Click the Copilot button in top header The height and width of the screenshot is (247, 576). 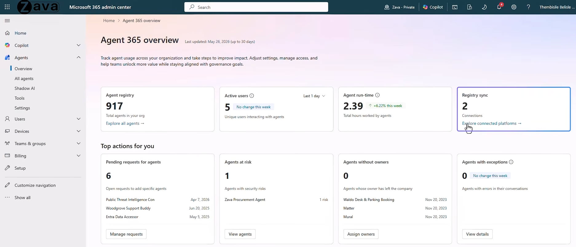[433, 7]
